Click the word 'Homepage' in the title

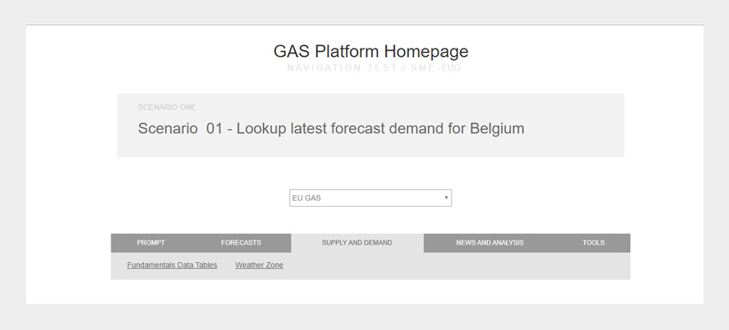(427, 51)
